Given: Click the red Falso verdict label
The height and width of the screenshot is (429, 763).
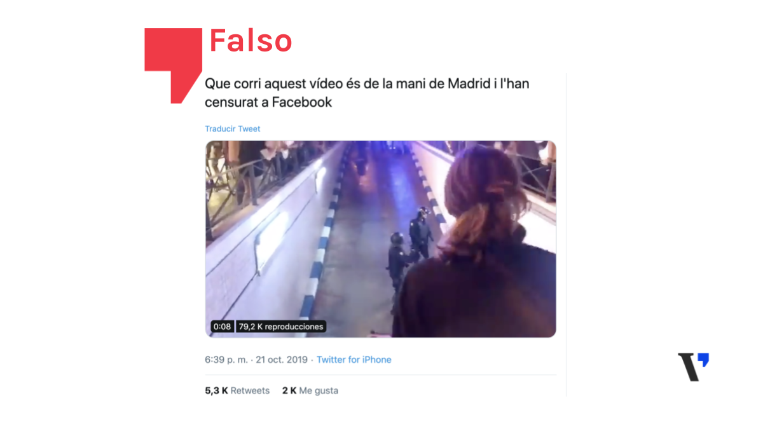Looking at the screenshot, I should [x=251, y=41].
